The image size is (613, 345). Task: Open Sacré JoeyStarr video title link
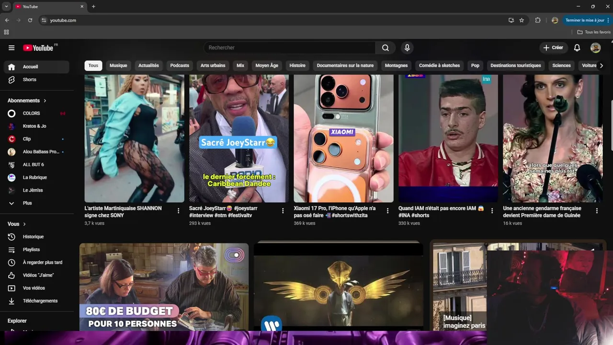(x=223, y=212)
